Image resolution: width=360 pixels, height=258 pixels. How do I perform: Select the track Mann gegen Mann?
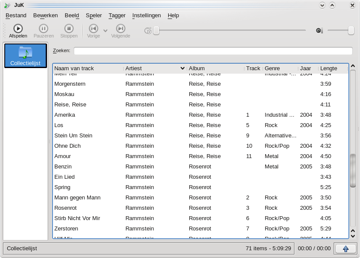(x=78, y=198)
